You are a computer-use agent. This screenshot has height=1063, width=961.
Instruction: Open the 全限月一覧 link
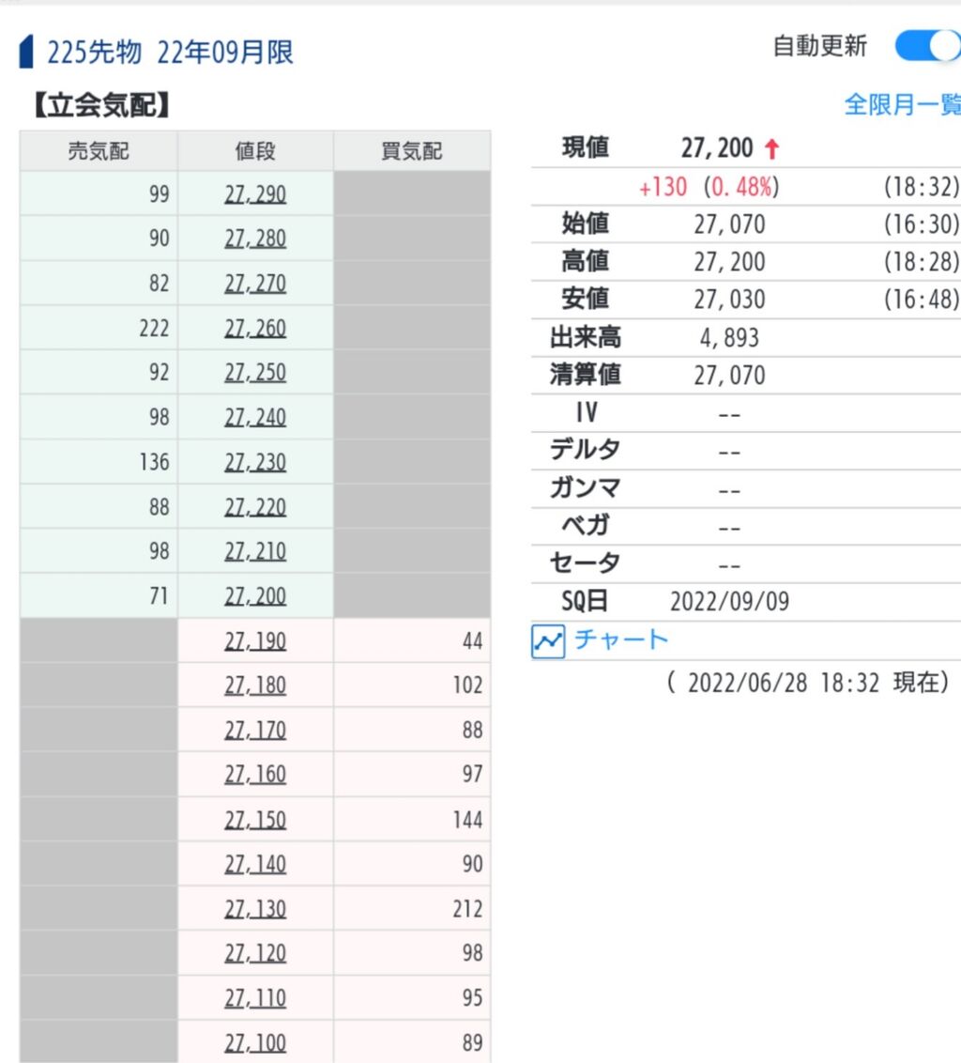[x=902, y=104]
